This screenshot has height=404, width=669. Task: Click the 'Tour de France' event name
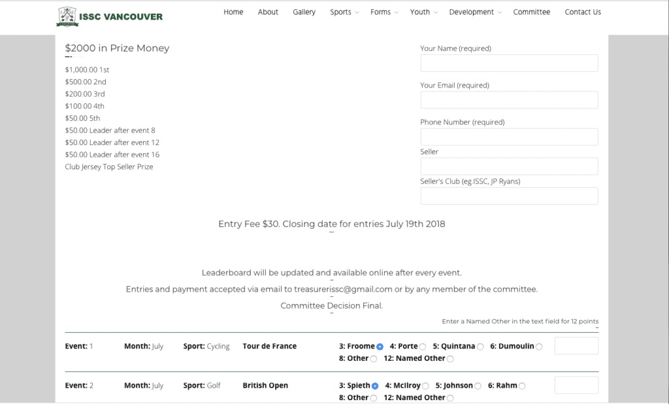pos(270,346)
